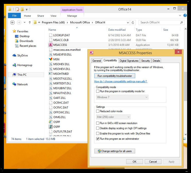Check Disable display scaling on high DPI

click(x=98, y=128)
